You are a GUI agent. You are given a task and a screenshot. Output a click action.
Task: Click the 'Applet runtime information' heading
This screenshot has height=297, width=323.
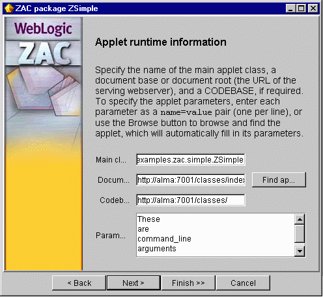(x=161, y=42)
